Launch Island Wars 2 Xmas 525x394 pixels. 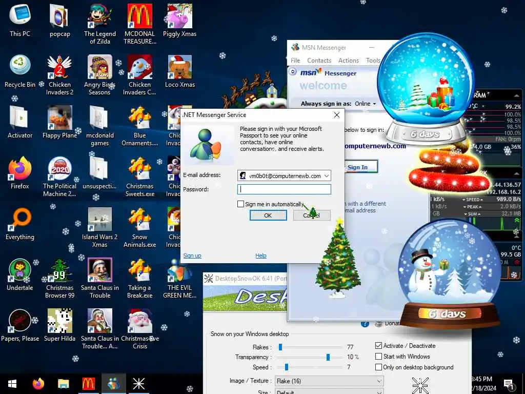point(100,227)
